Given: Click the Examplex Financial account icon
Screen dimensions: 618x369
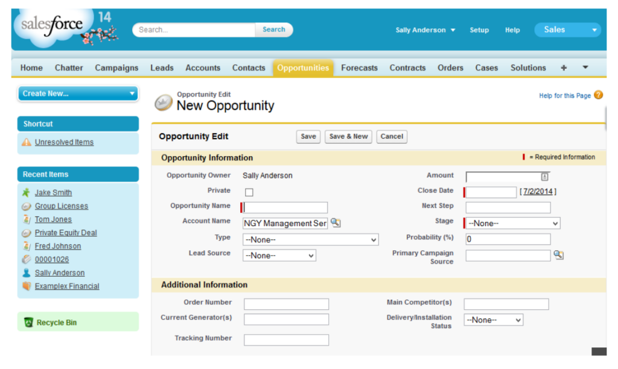Looking at the screenshot, I should coord(27,286).
